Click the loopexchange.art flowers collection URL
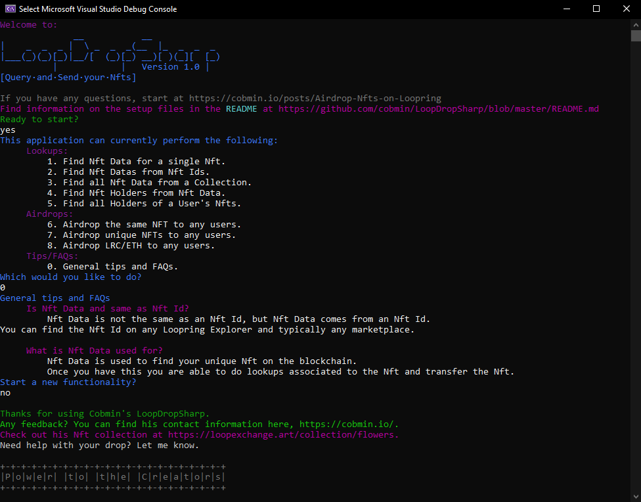The image size is (641, 502). pyautogui.click(x=283, y=434)
